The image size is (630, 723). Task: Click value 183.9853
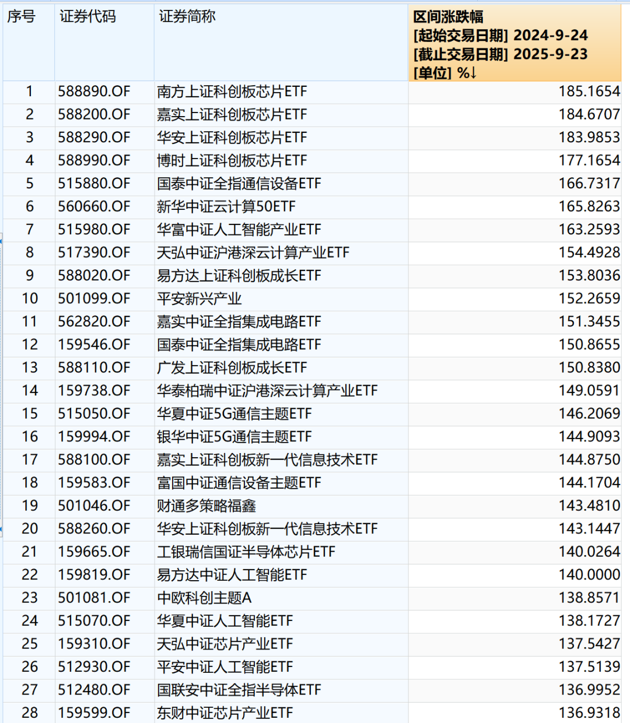[589, 138]
